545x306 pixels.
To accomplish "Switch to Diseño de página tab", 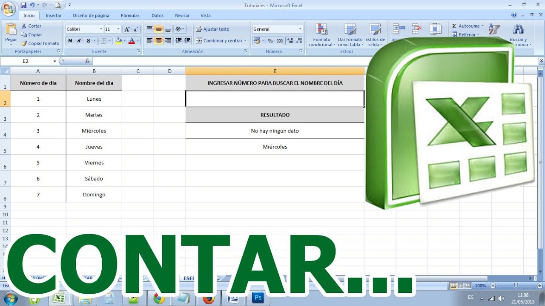I will tap(91, 15).
